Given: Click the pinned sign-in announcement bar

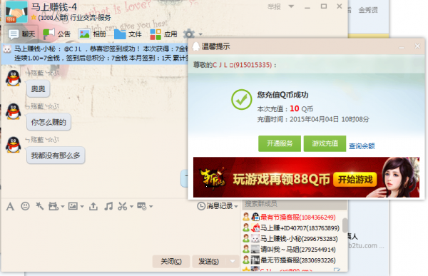Looking at the screenshot, I should click(x=95, y=53).
